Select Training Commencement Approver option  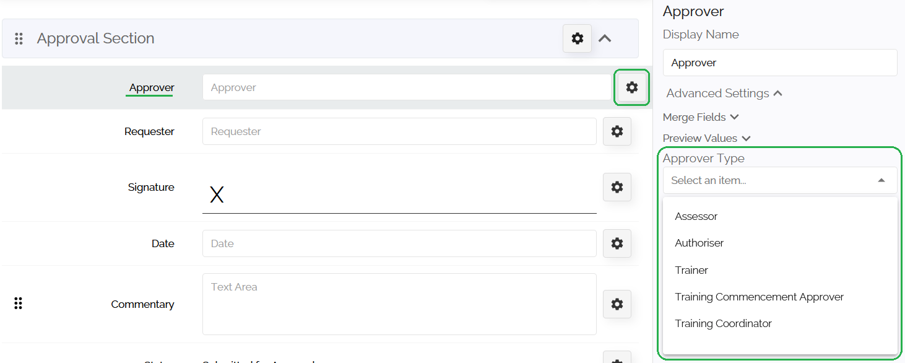(759, 297)
